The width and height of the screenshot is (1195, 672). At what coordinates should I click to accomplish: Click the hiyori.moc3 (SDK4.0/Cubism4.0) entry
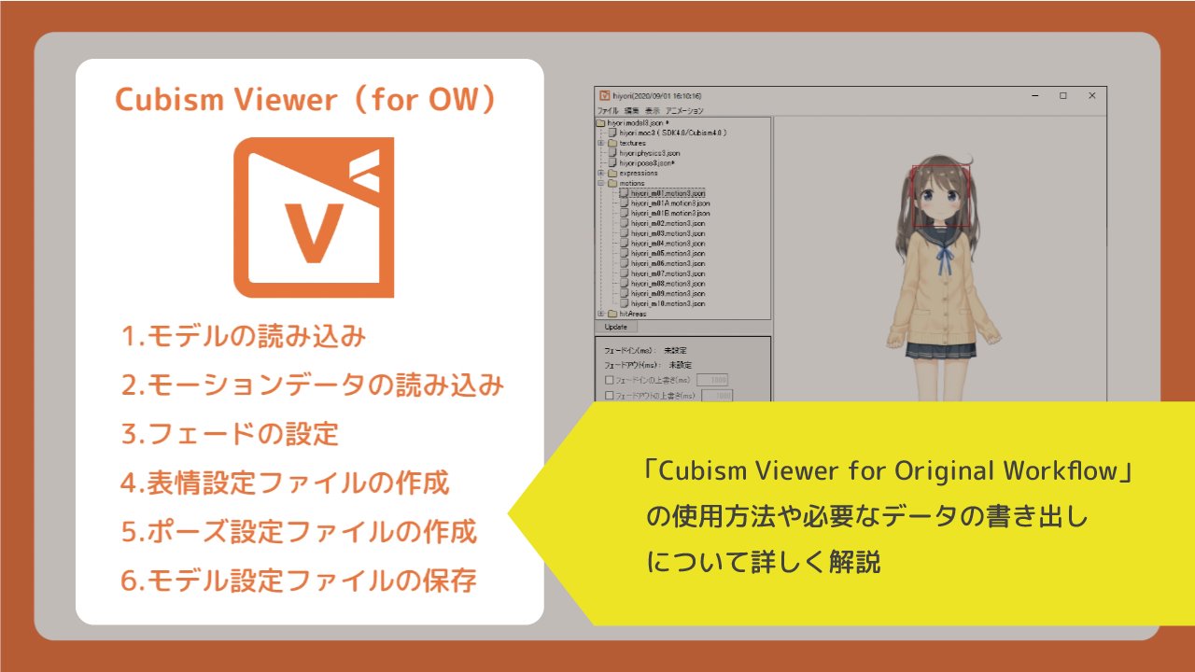coord(673,133)
